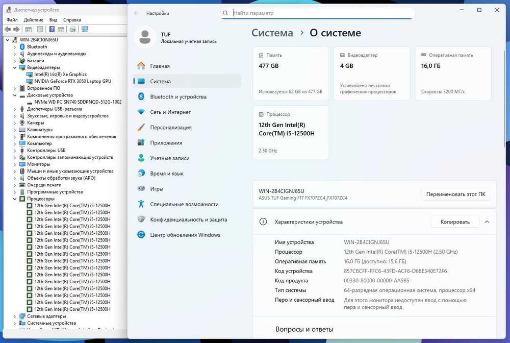Click the Код продукта value 00330-80000-00000-AA595
This screenshot has height=343, width=510.
point(376,281)
